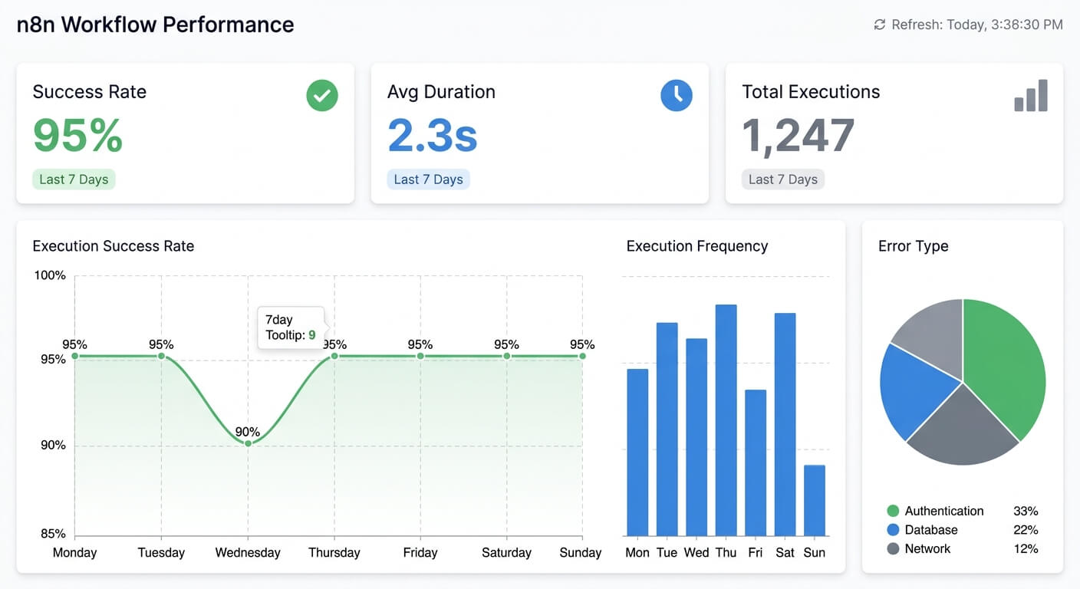Screen dimensions: 1080x589
Task: Click the Friday data point on line chart
Action: (x=420, y=356)
